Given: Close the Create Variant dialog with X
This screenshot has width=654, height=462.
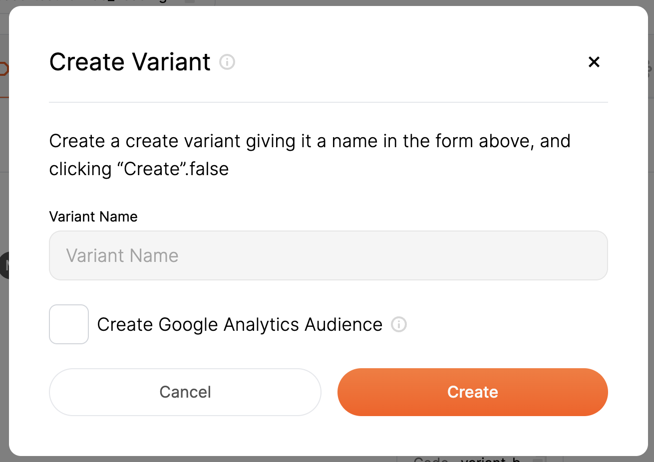Looking at the screenshot, I should [594, 62].
